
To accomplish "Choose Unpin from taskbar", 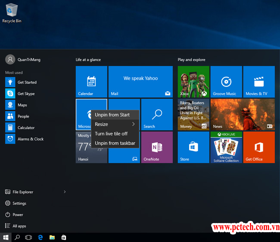I will click(115, 143).
